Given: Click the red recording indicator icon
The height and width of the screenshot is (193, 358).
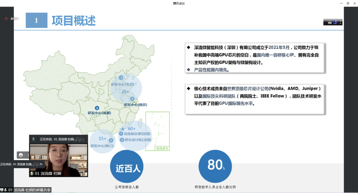Looking at the screenshot, I should tap(6, 19).
